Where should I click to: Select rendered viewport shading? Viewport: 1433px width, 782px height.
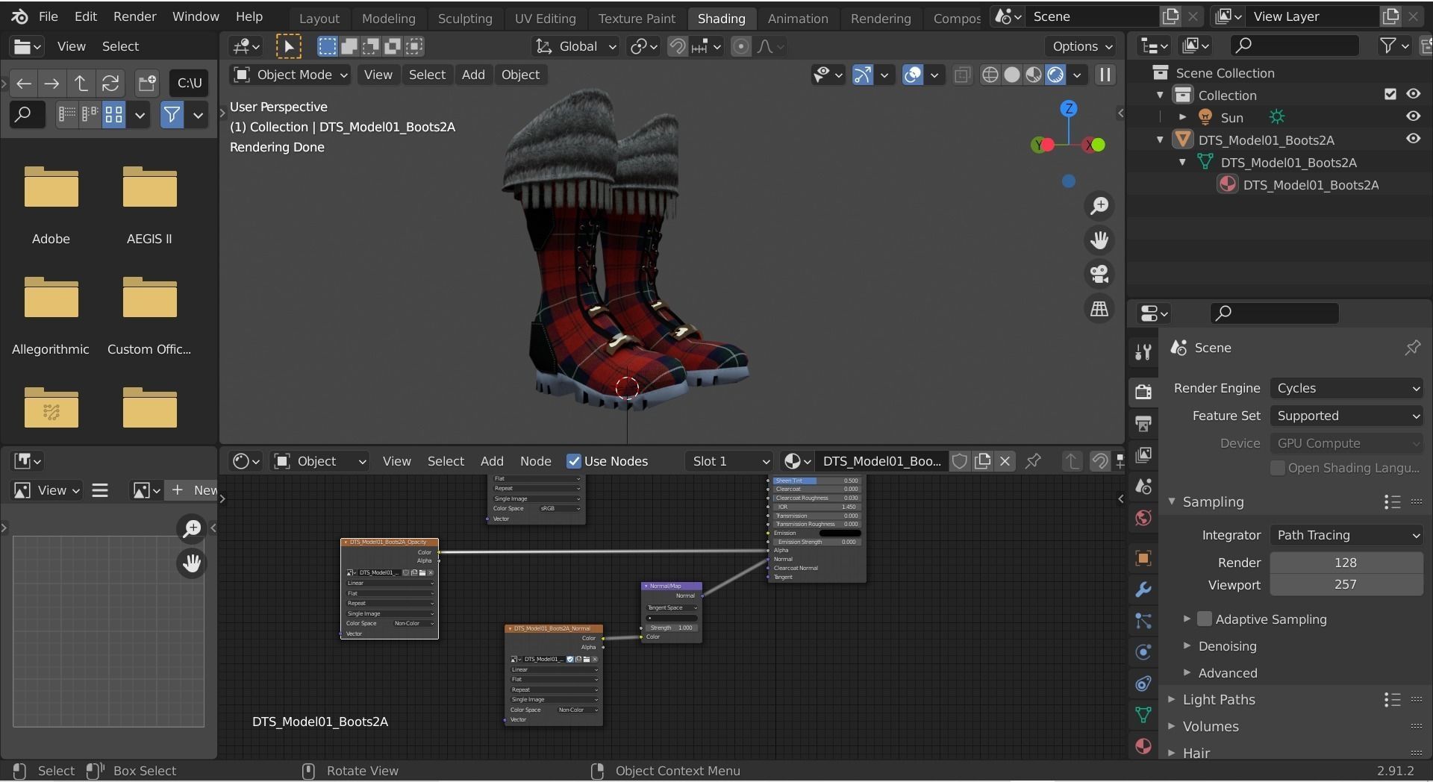1055,75
